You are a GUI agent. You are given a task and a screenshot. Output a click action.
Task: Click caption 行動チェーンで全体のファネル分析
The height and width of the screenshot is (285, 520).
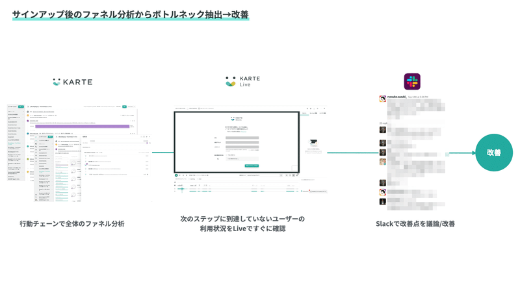[72, 224]
